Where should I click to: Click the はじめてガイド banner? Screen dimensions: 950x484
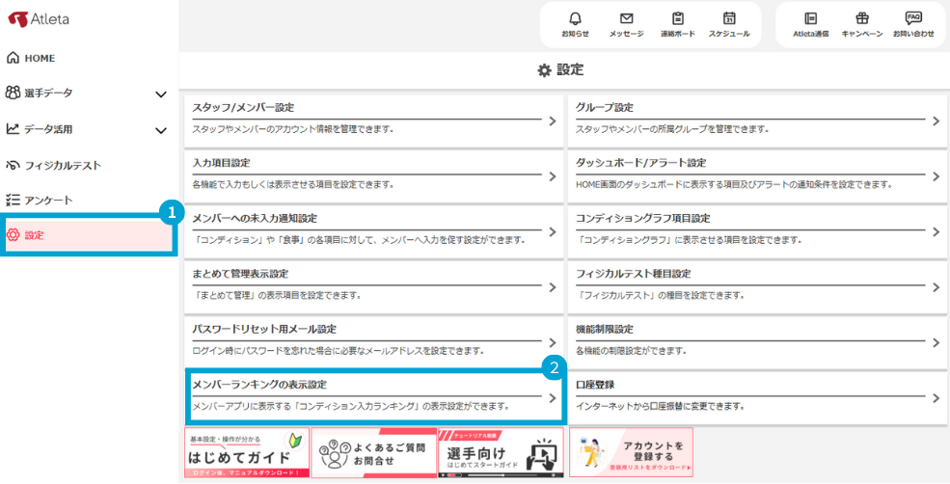(246, 452)
